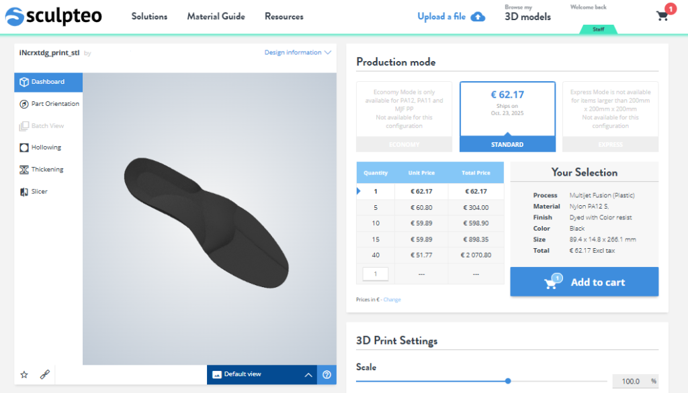Screen dimensions: 688x393
Task: Select the Standard production mode
Action: [507, 117]
